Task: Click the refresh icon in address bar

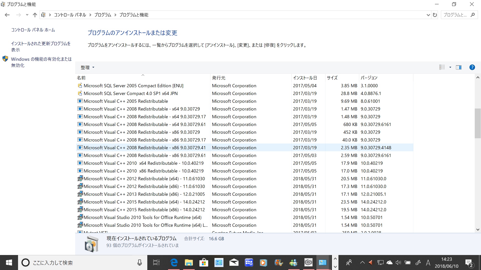Action: click(435, 15)
